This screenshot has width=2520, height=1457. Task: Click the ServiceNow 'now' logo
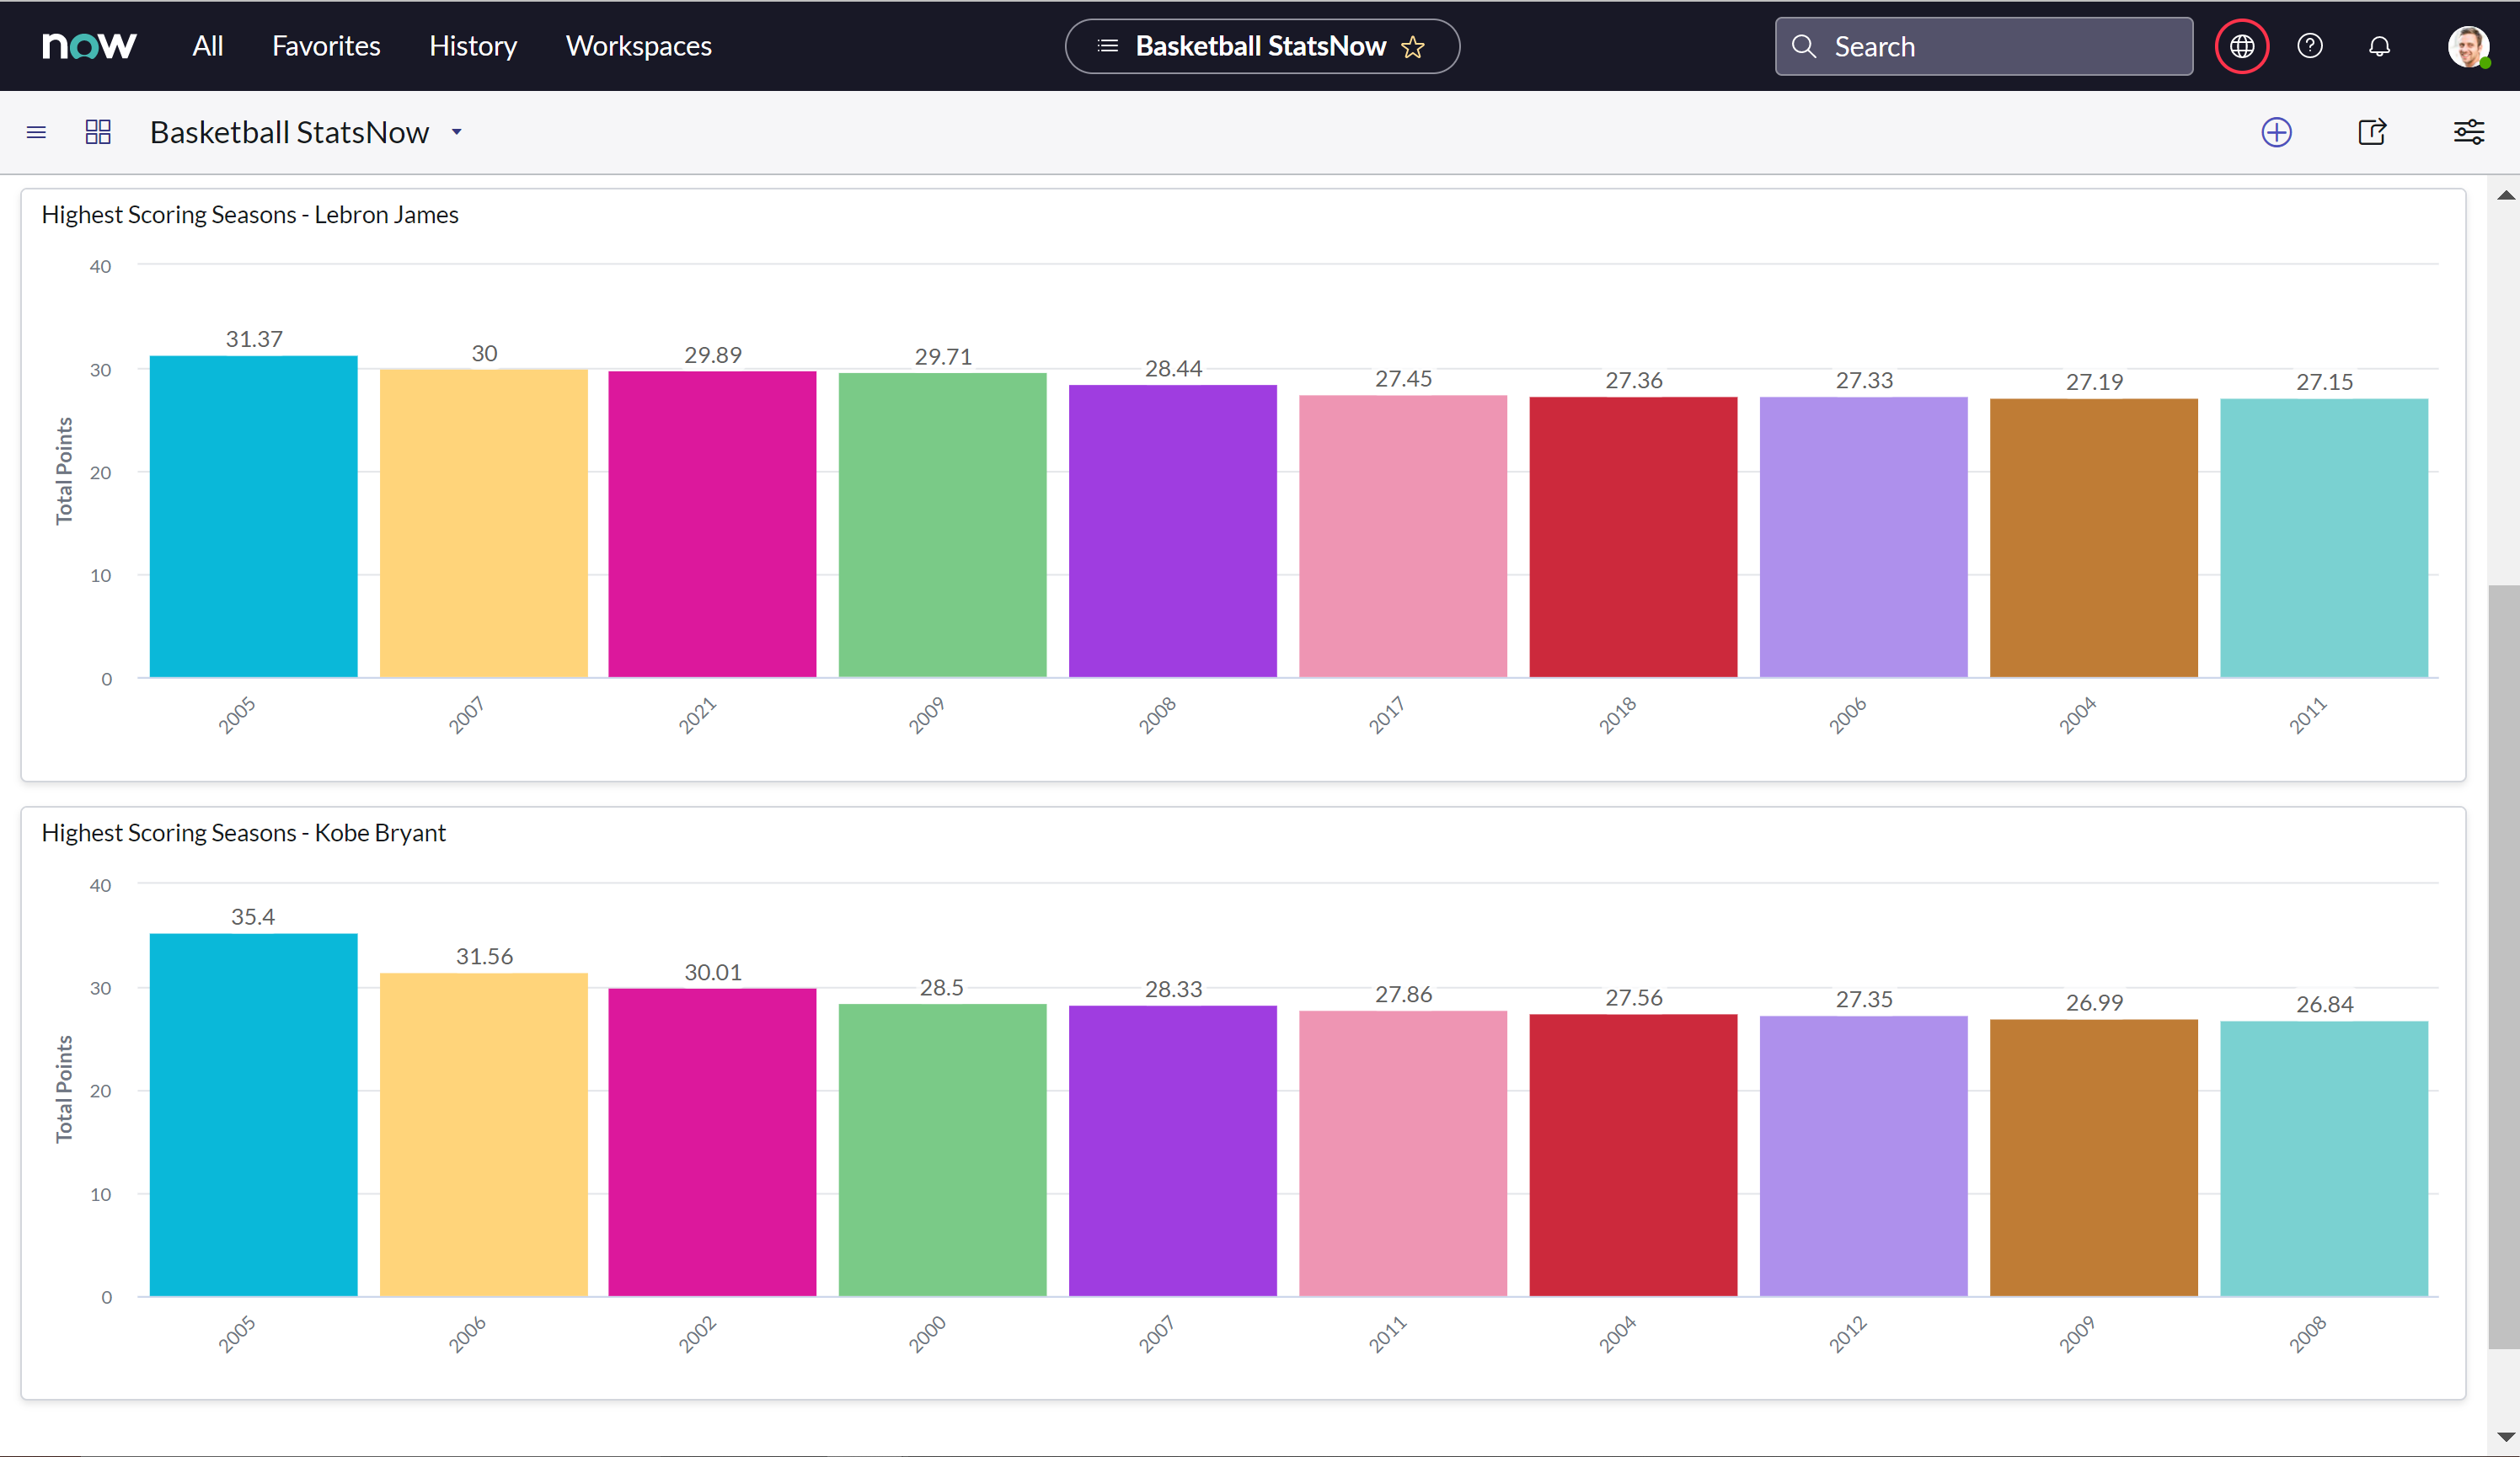click(89, 46)
